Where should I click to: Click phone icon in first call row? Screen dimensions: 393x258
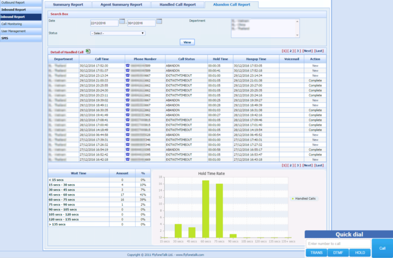tap(127, 66)
